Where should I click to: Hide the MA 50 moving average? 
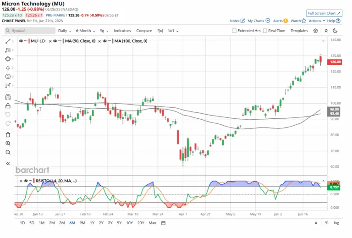(x=55, y=41)
